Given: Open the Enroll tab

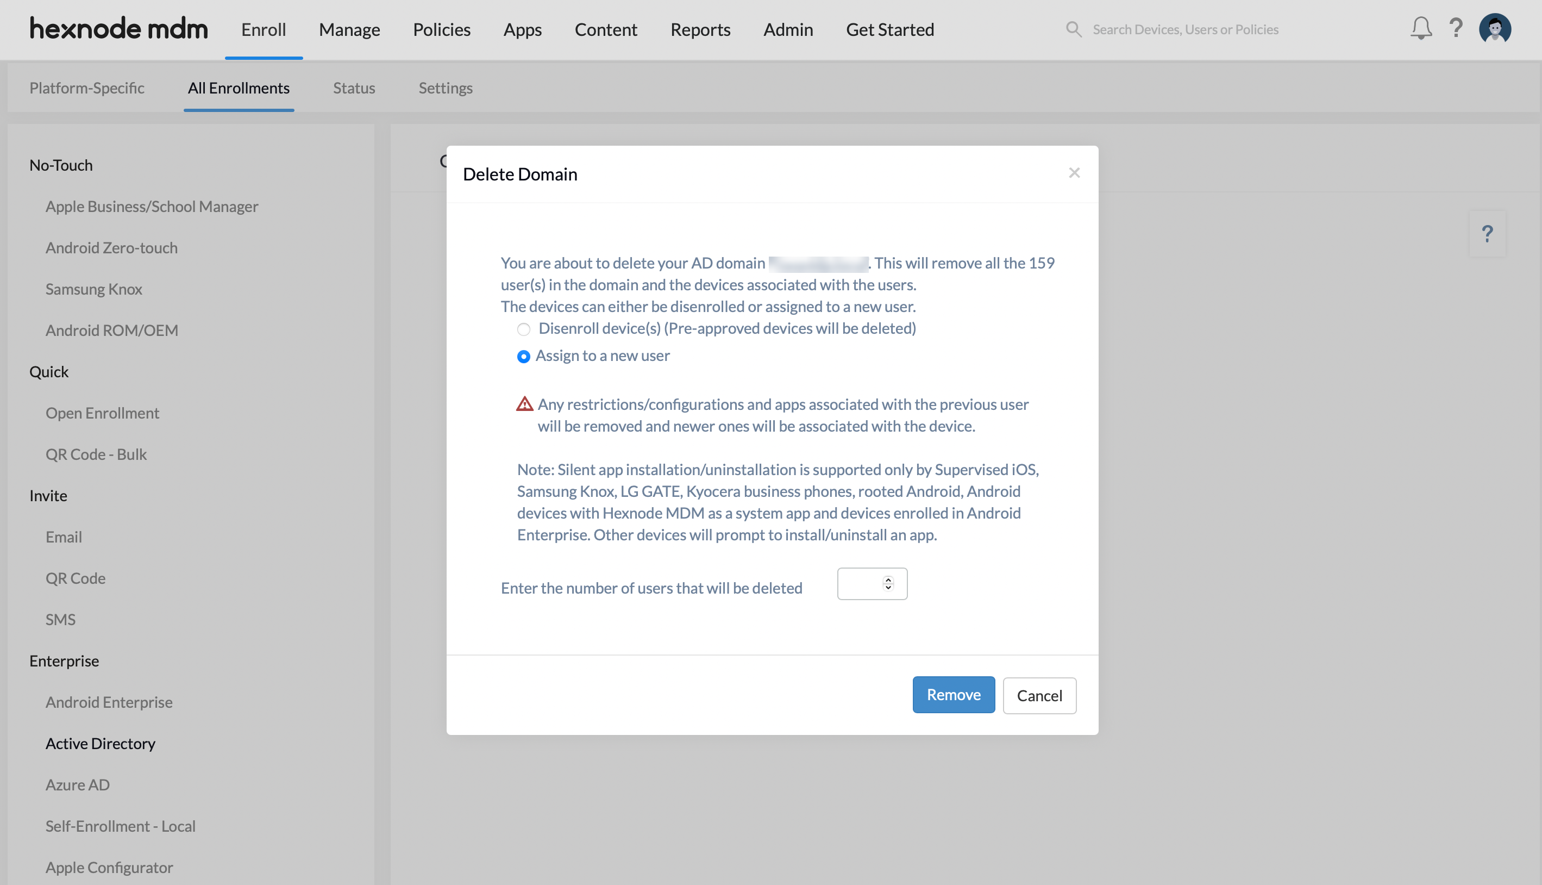Looking at the screenshot, I should click(264, 29).
